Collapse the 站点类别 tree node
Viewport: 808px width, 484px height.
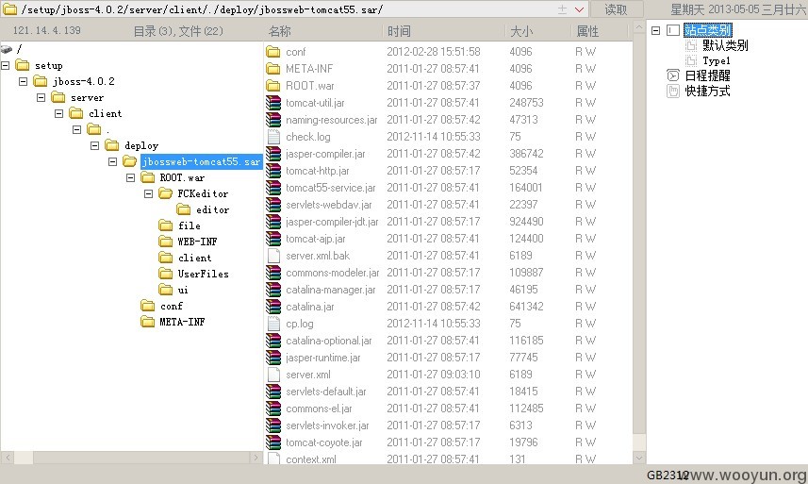pos(655,30)
